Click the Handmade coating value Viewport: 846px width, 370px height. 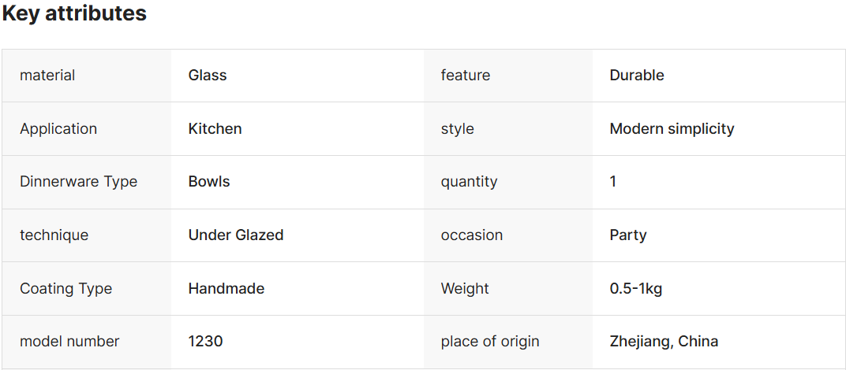click(x=226, y=289)
